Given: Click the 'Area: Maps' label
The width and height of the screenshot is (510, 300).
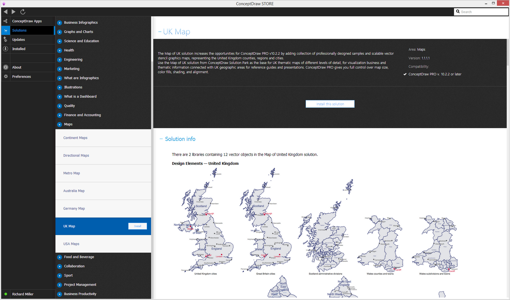Looking at the screenshot, I should 417,49.
